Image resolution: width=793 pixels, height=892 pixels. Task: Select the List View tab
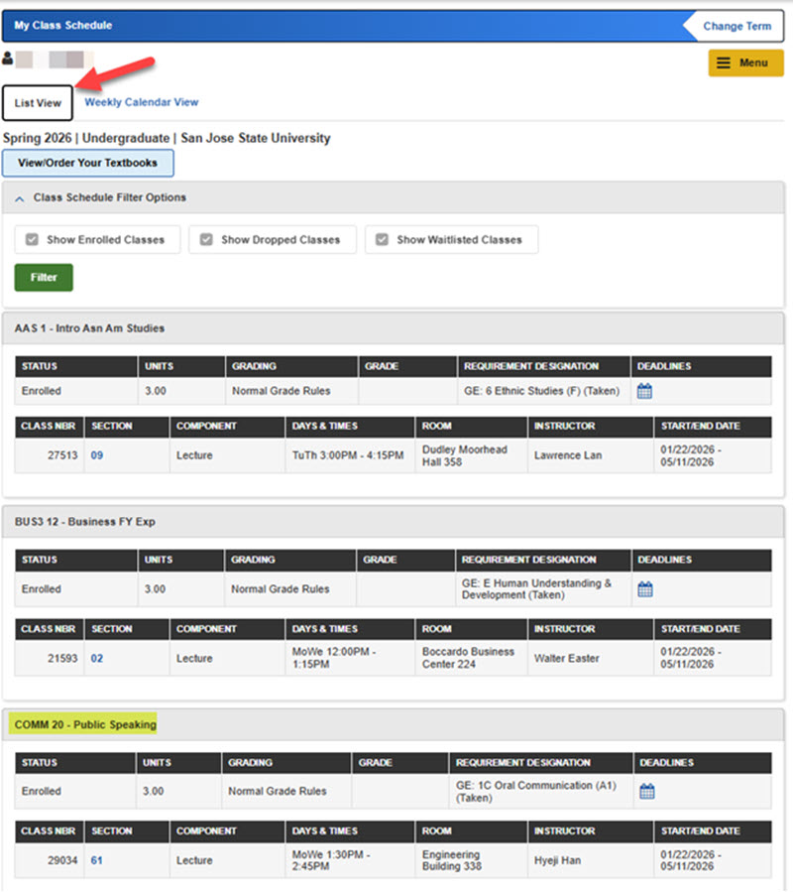[x=37, y=102]
